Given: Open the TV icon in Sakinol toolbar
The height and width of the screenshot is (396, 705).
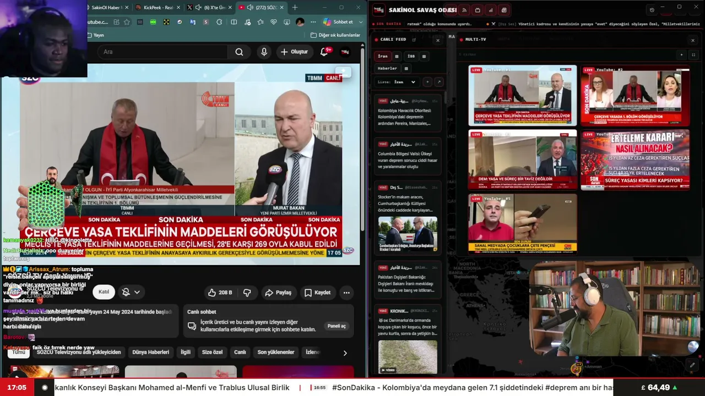Looking at the screenshot, I should 478,10.
